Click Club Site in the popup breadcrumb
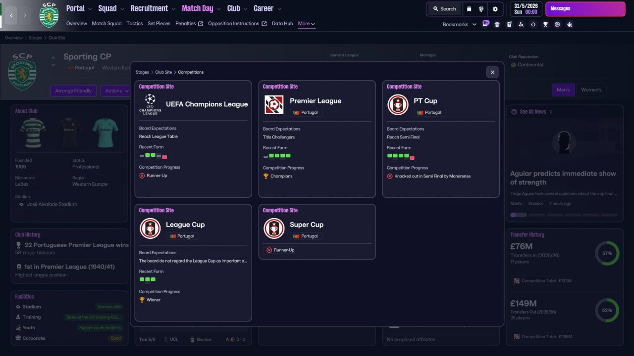This screenshot has height=356, width=634. [x=163, y=72]
